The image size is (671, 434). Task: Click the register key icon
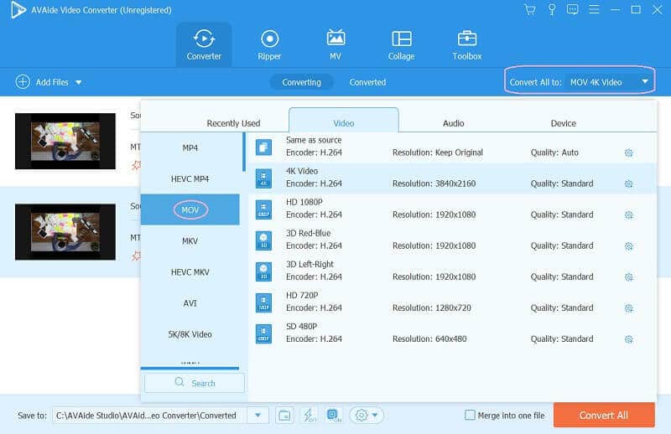(x=552, y=10)
